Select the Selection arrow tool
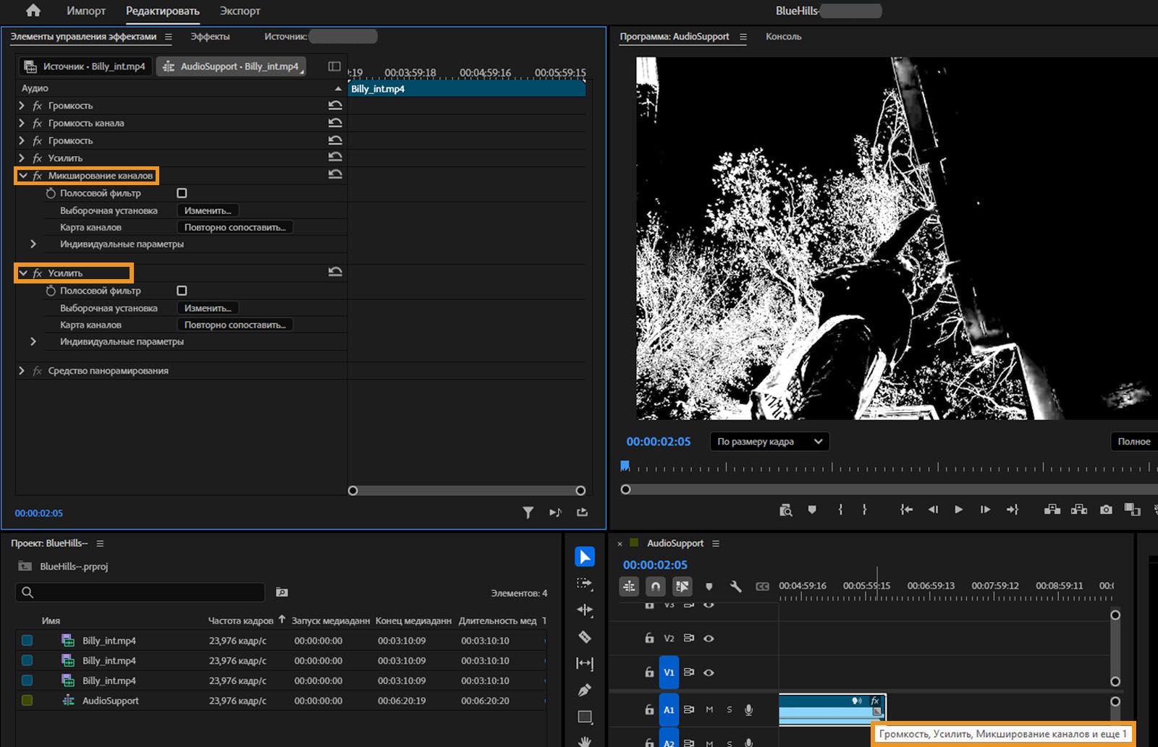Screen dimensions: 1158x747 [584, 557]
